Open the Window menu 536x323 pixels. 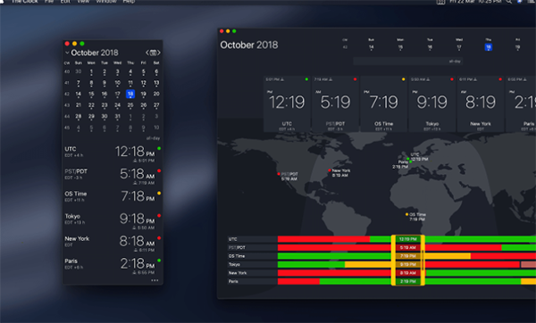[106, 2]
